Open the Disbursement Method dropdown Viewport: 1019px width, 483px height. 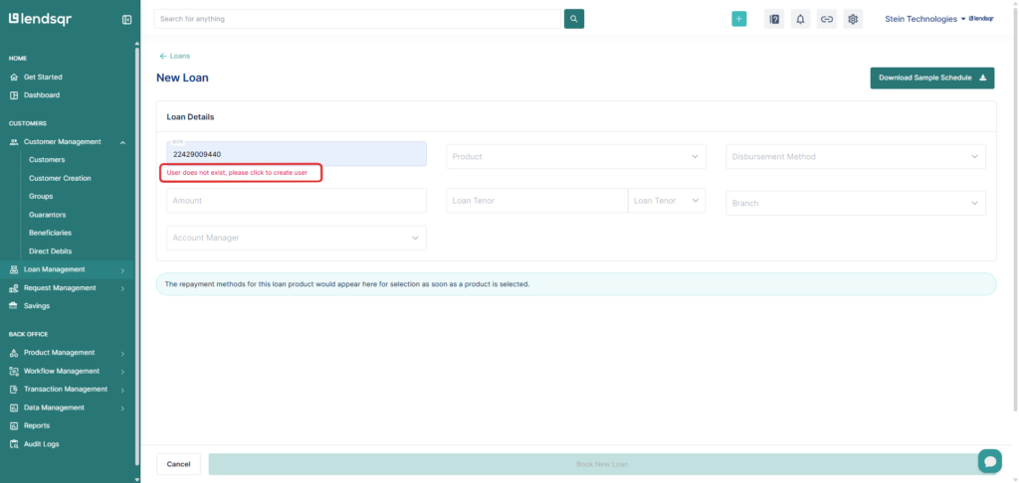click(855, 156)
